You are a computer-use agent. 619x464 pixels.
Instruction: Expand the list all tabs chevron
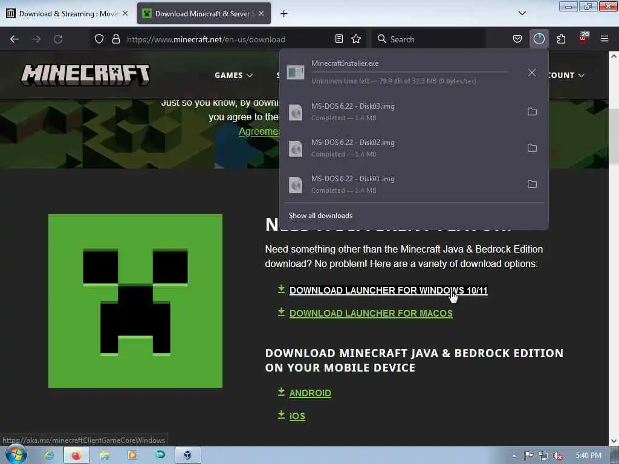click(x=522, y=13)
